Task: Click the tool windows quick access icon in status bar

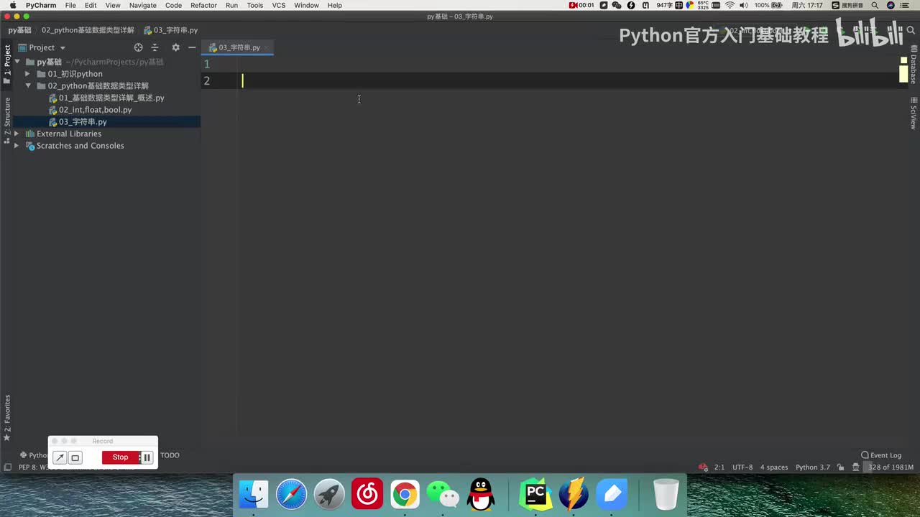Action: click(x=7, y=467)
